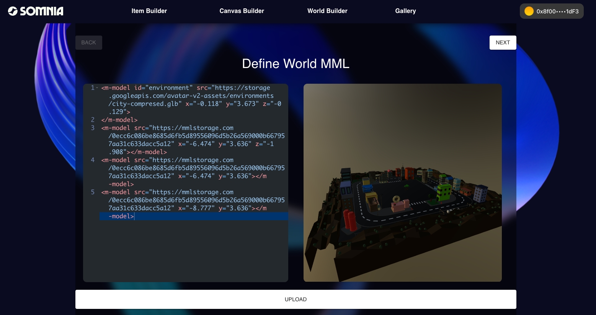
Task: Open the wallet address 0x8f00····1dF3
Action: tap(557, 11)
